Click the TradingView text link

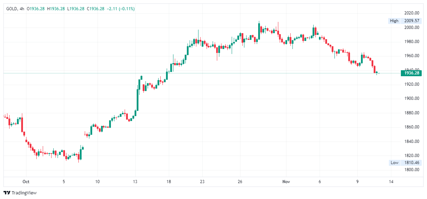coord(24,193)
